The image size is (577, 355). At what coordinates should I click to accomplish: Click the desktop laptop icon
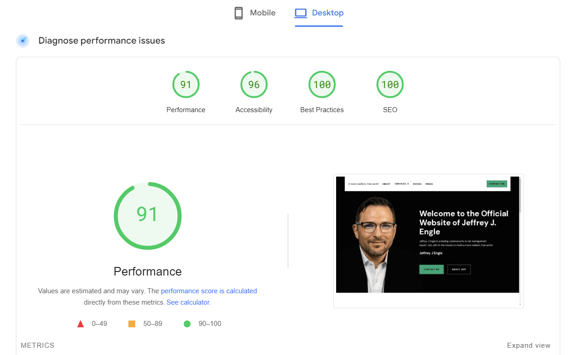click(x=301, y=13)
